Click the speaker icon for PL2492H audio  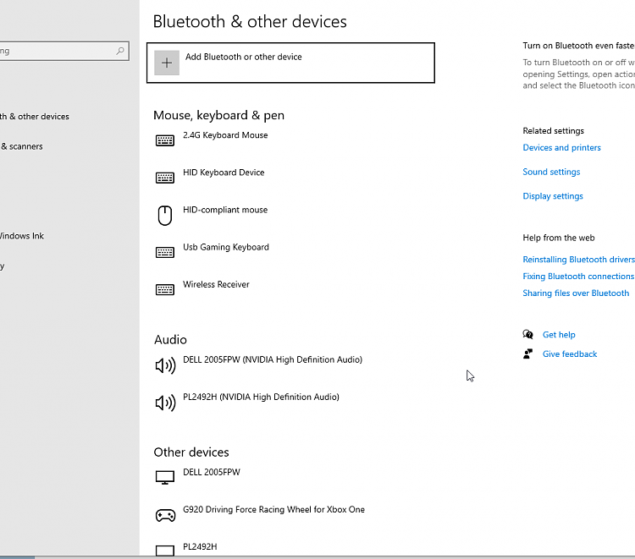pos(165,403)
